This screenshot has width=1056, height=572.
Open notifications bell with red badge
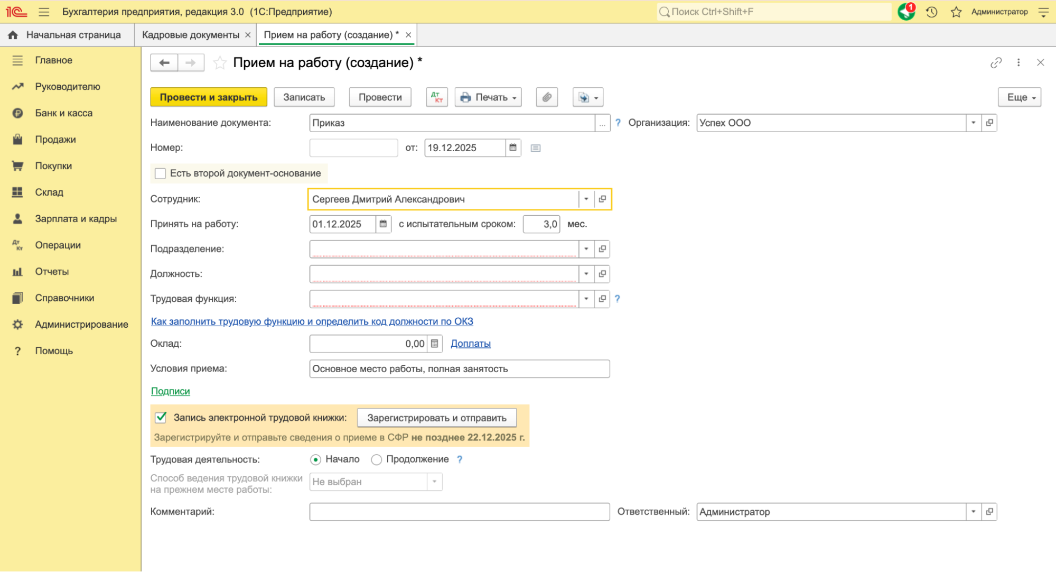[906, 12]
